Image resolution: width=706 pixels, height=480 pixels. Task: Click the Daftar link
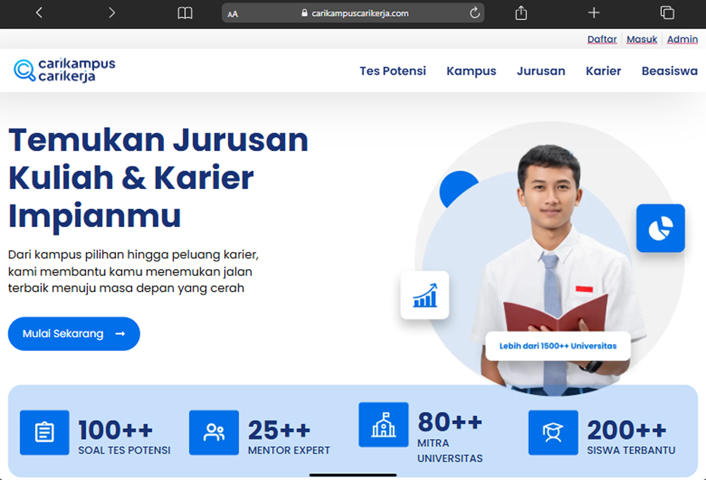click(601, 39)
